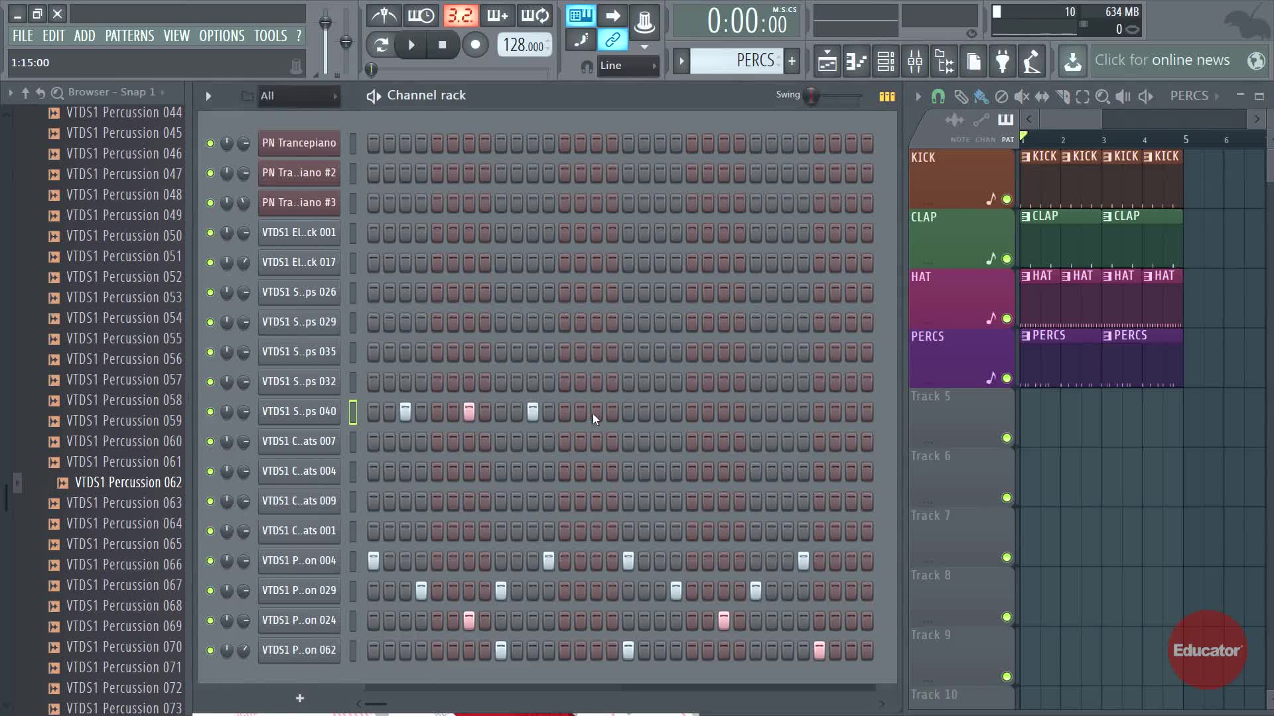Click for online news panel
The width and height of the screenshot is (1274, 716).
1163,60
